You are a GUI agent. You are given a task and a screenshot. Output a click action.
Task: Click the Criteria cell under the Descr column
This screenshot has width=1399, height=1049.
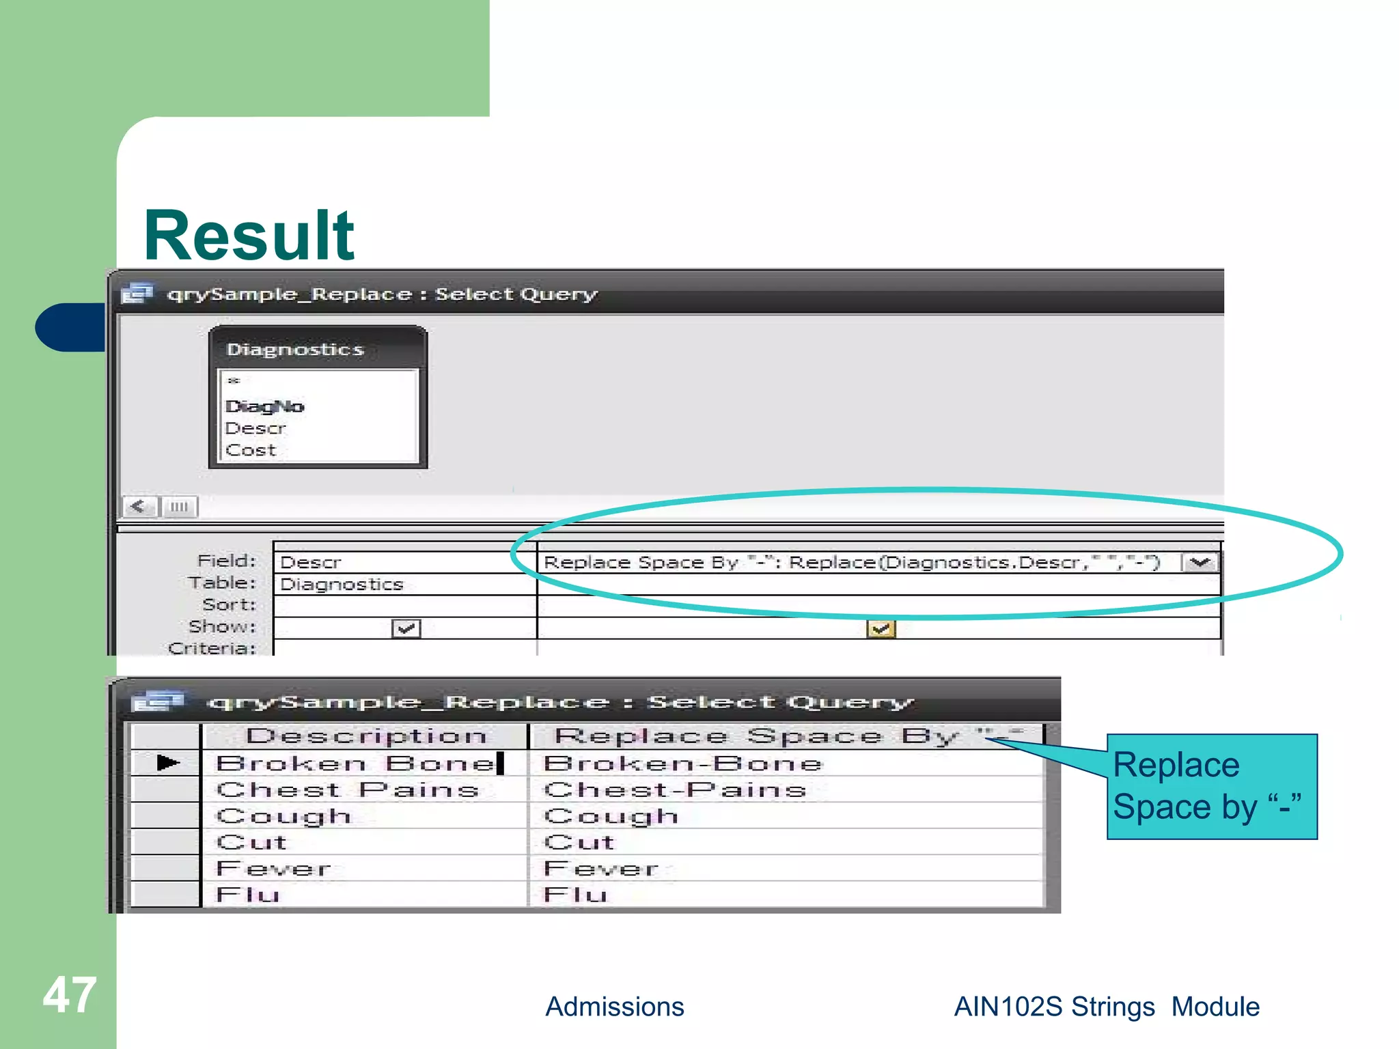pyautogui.click(x=405, y=647)
